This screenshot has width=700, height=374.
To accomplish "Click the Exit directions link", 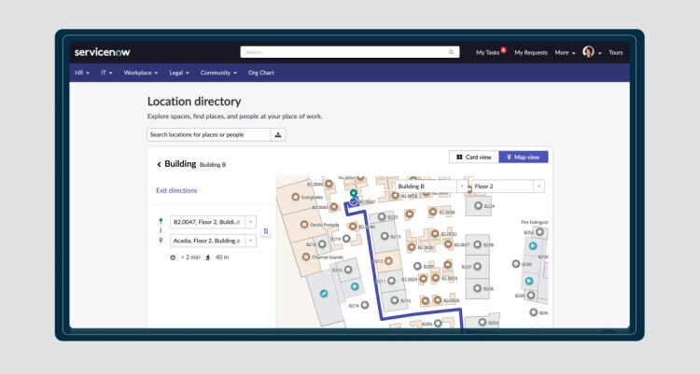I will coord(176,190).
